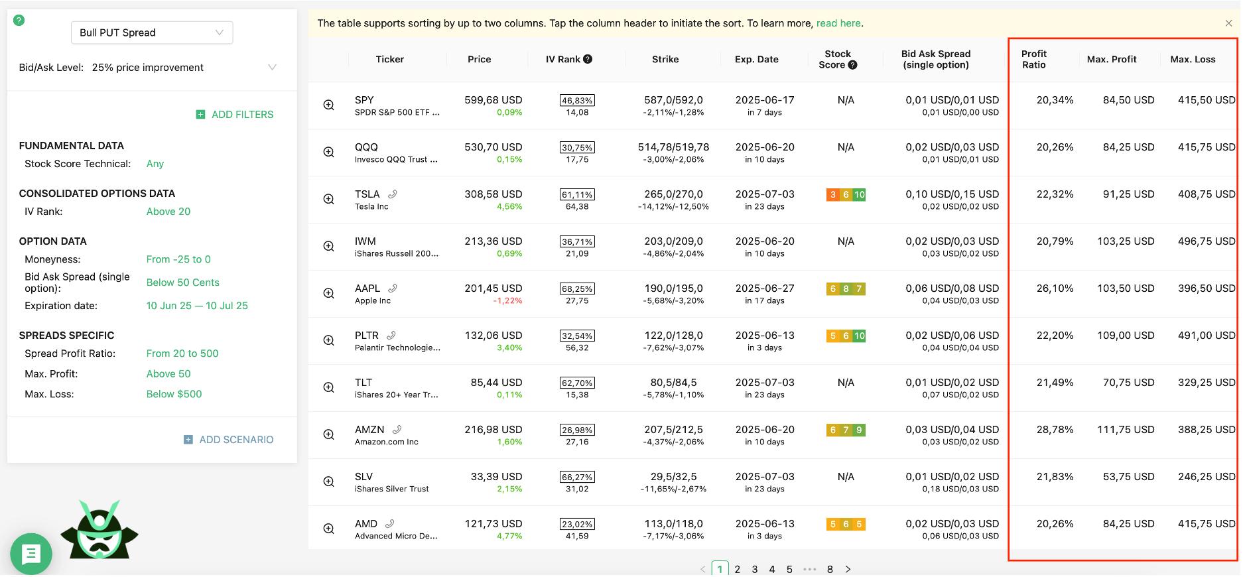Open magnifier details for PLTR row
This screenshot has width=1243, height=577.
[x=328, y=341]
